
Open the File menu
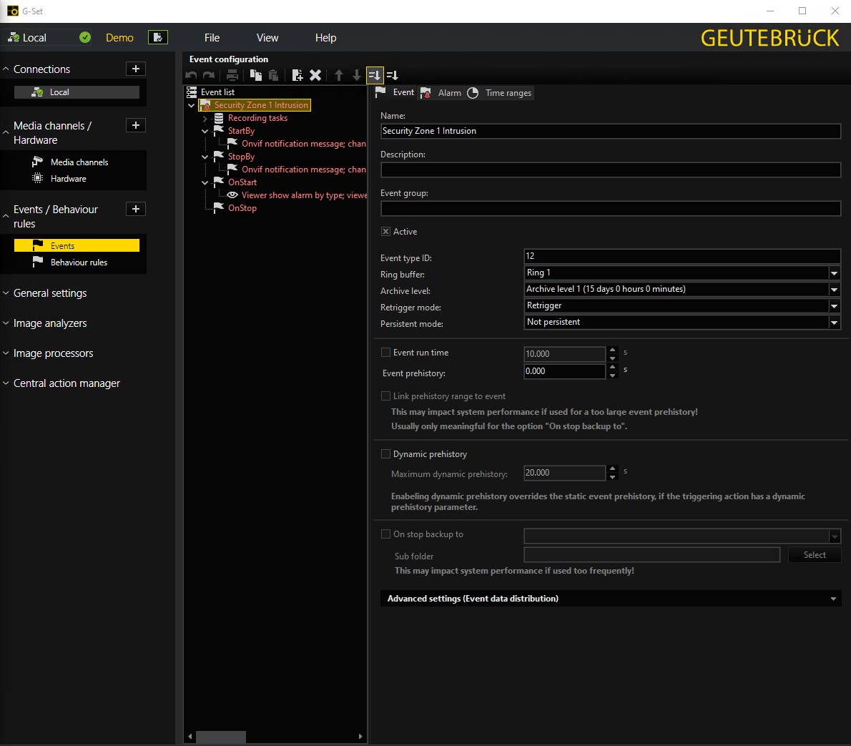pos(212,38)
